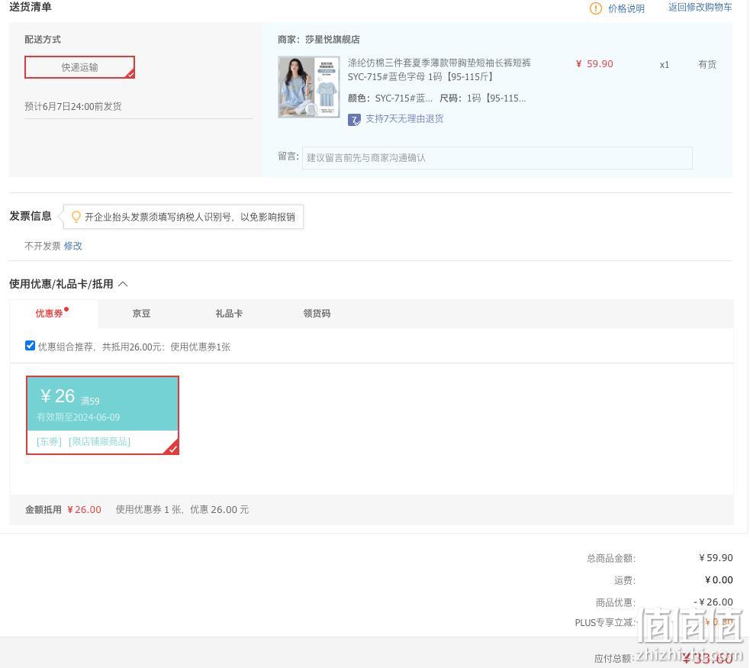Click the 运费 ¥0.00 value
Screen dimensions: 750x668
(719, 580)
